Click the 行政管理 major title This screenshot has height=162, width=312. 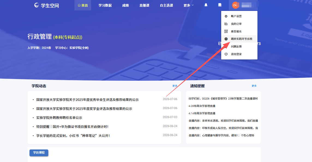[40, 37]
